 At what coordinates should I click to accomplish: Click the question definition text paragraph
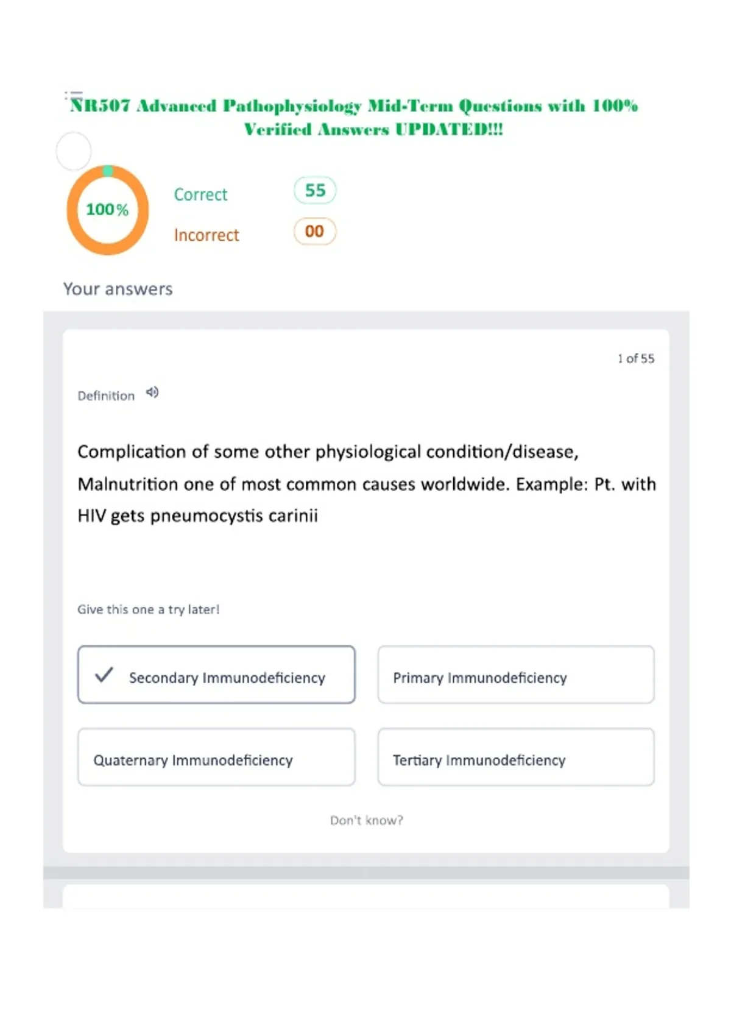click(x=367, y=484)
